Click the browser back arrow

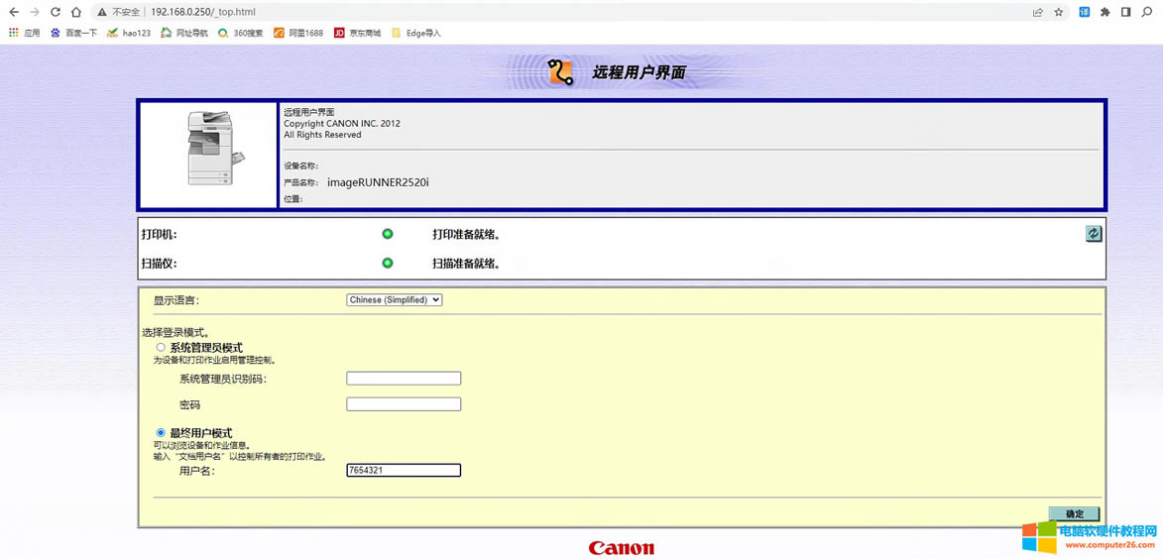(13, 12)
